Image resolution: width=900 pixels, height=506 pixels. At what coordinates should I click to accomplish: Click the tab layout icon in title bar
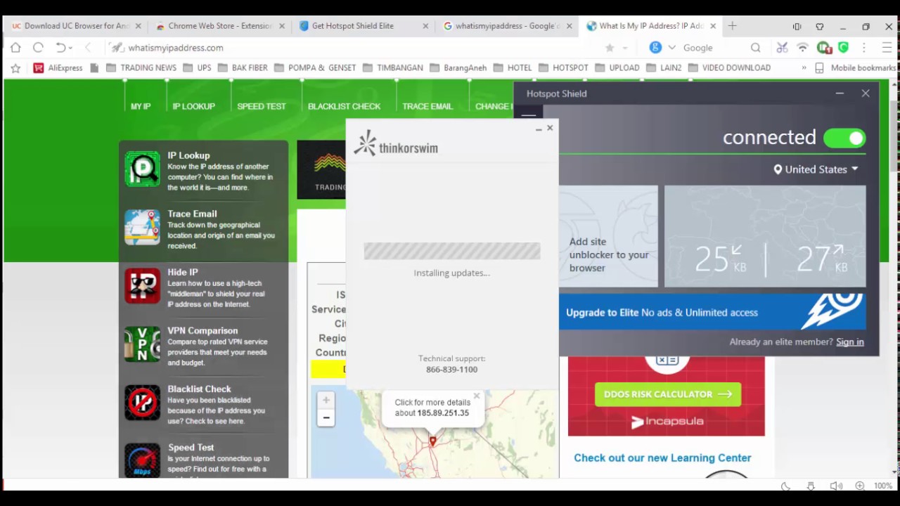point(797,27)
